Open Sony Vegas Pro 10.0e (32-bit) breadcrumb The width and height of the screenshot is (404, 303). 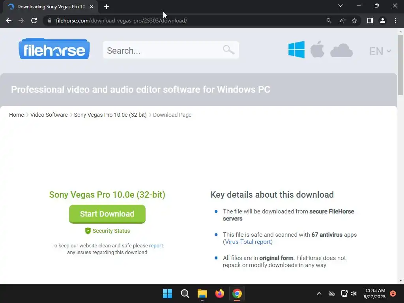tap(110, 115)
